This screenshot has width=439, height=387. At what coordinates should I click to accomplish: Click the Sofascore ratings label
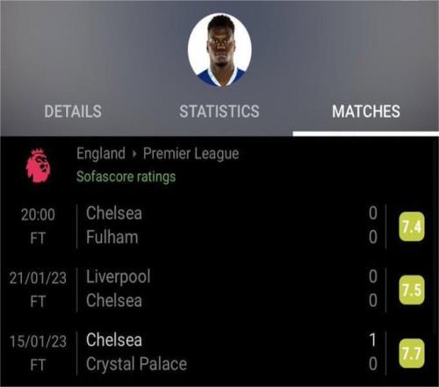click(x=126, y=177)
